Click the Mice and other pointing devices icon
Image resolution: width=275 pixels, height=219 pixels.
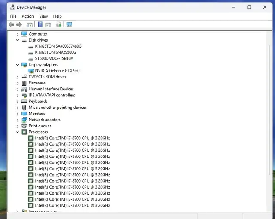[24, 108]
